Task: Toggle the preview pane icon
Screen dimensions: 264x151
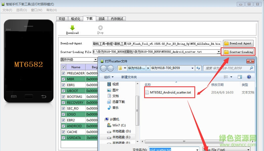Action: point(240,77)
